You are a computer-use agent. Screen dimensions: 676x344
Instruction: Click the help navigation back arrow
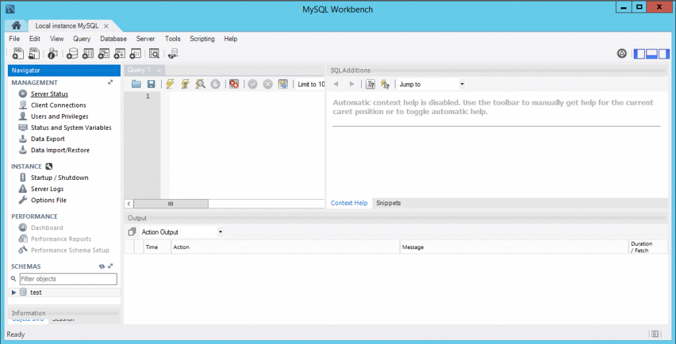pyautogui.click(x=336, y=84)
